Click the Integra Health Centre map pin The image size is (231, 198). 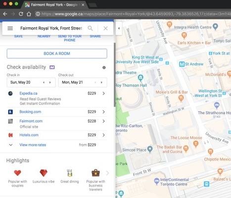pyautogui.click(x=215, y=27)
